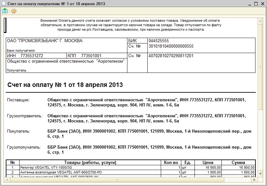The image size is (267, 186).
Task: Click the Грузоотправитель: label
Action: coord(25,116)
